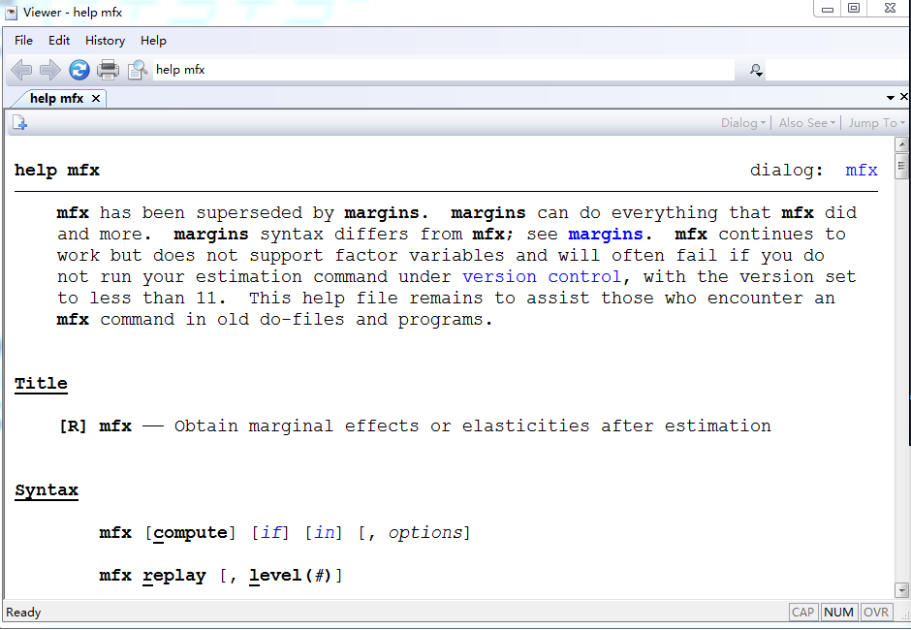
Task: Refresh the help page with the reload icon
Action: click(x=79, y=70)
